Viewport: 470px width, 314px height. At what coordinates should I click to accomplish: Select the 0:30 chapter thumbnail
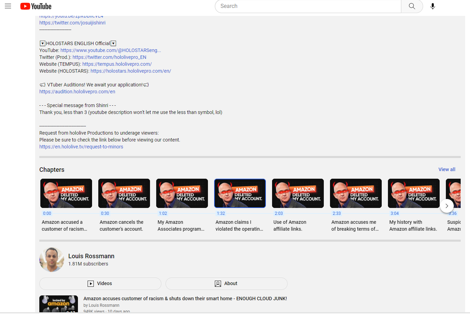(x=124, y=193)
